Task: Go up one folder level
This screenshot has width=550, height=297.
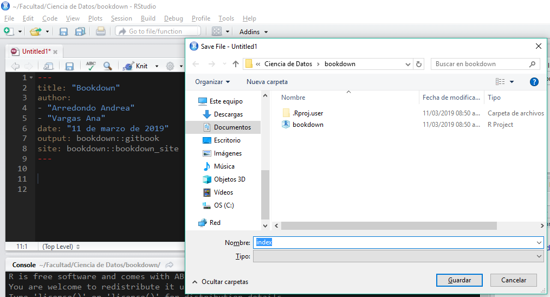Action: (x=235, y=64)
